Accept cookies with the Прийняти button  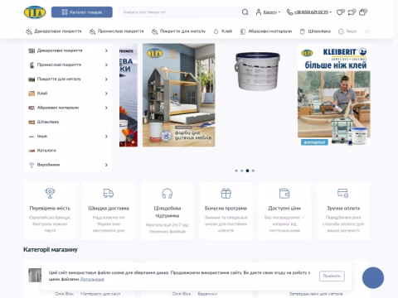point(332,276)
